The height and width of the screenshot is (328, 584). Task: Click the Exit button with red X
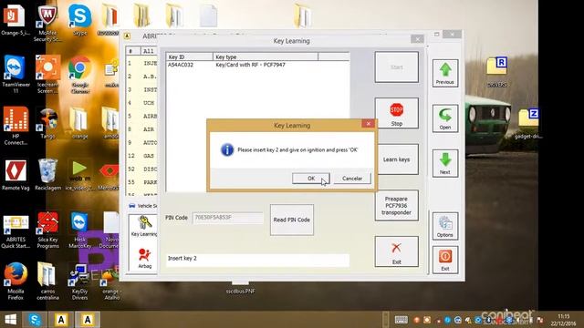tap(396, 251)
